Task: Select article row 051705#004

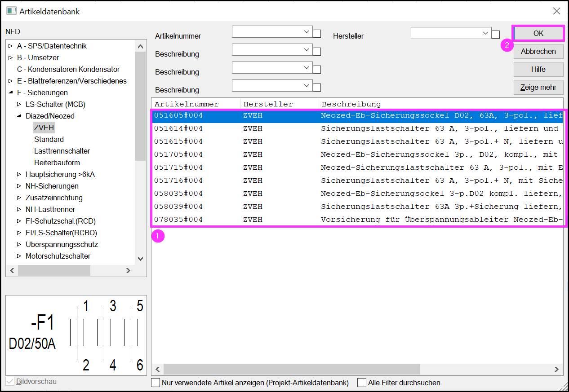Action: pos(357,154)
